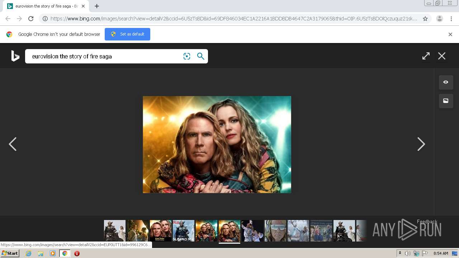
Task: Dismiss the default browser notification bar
Action: pos(450,34)
